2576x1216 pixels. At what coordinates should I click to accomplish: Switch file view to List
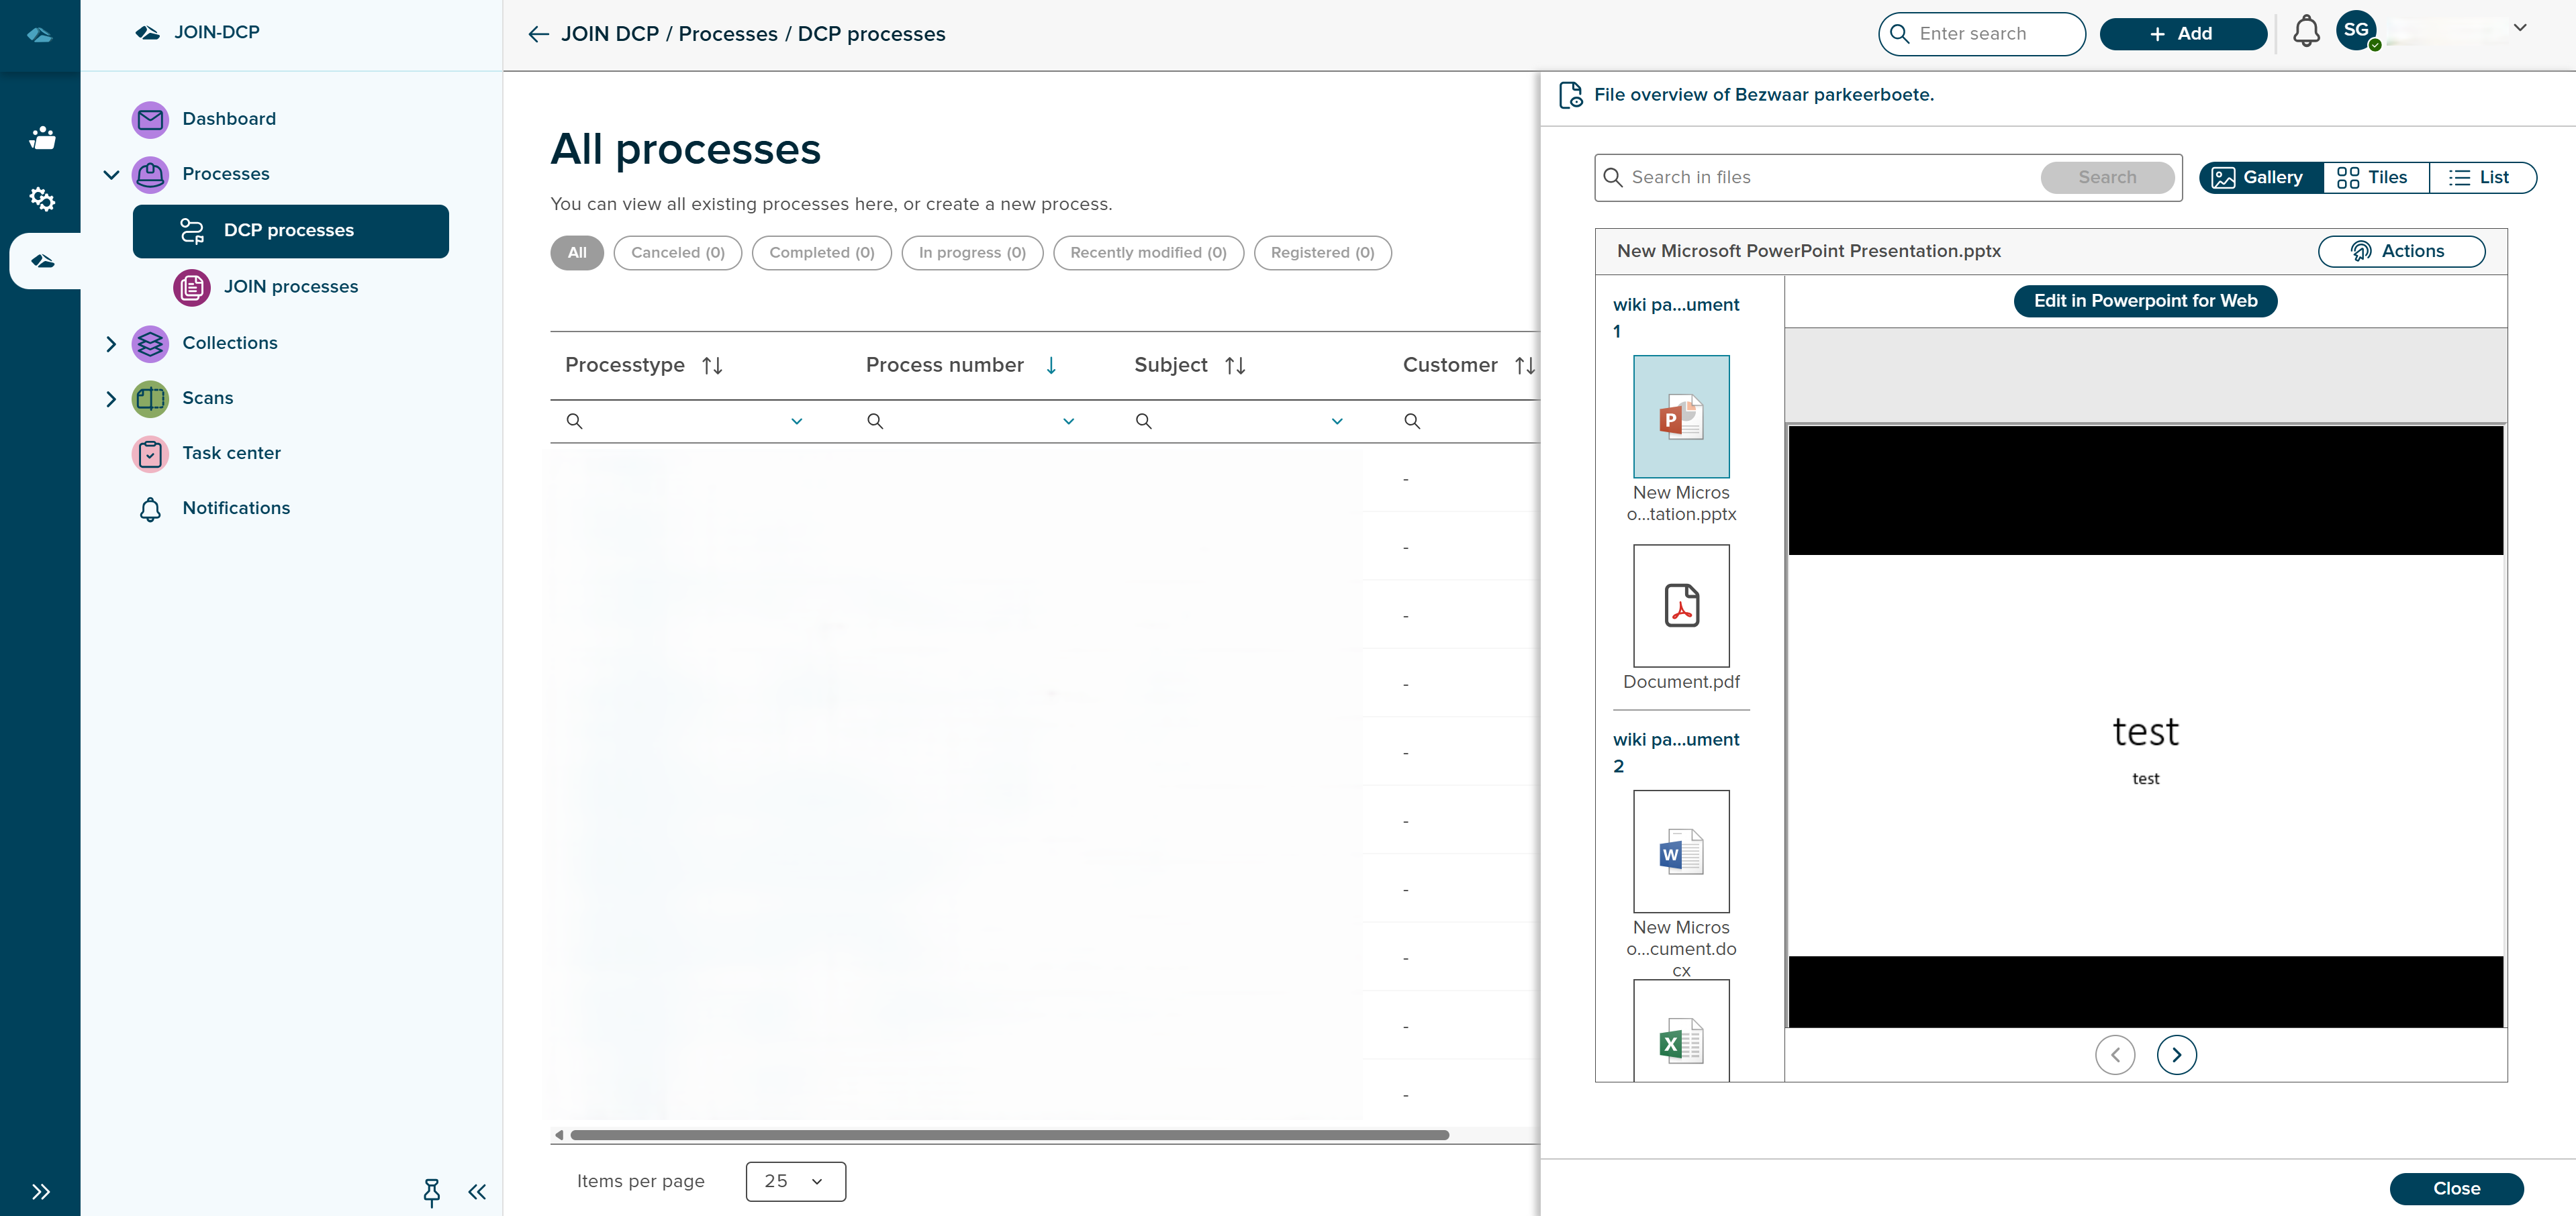(x=2480, y=178)
